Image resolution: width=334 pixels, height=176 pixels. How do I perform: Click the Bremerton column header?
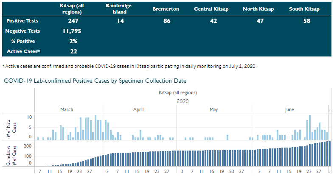(x=166, y=9)
